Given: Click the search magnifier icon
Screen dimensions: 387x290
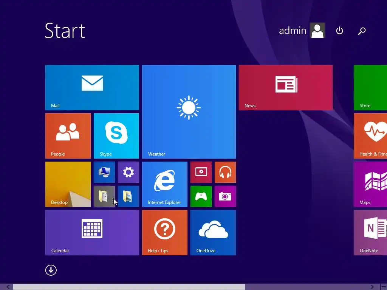Looking at the screenshot, I should pyautogui.click(x=362, y=31).
